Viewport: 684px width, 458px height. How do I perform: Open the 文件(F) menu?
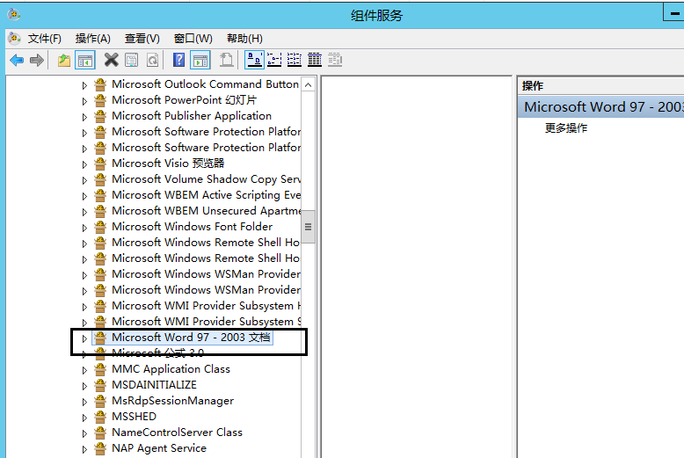(45, 39)
